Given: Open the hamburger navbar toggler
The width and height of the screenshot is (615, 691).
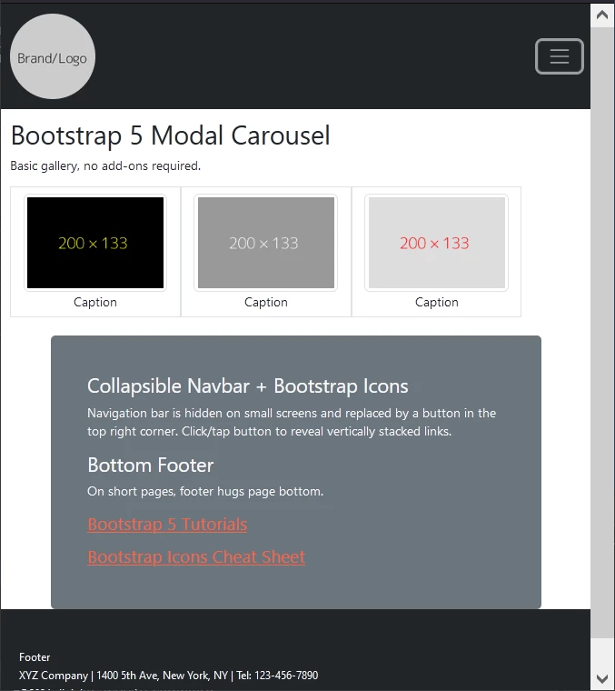Looking at the screenshot, I should coord(559,56).
